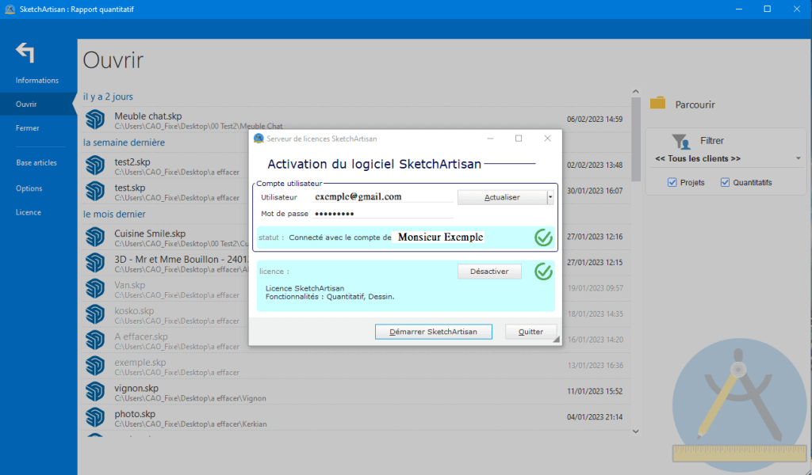Open the Van.skp file entry
This screenshot has width=812, height=475.
356,288
